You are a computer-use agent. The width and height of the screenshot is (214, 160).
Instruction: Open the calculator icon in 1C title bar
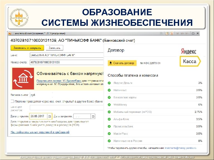(x=167, y=33)
